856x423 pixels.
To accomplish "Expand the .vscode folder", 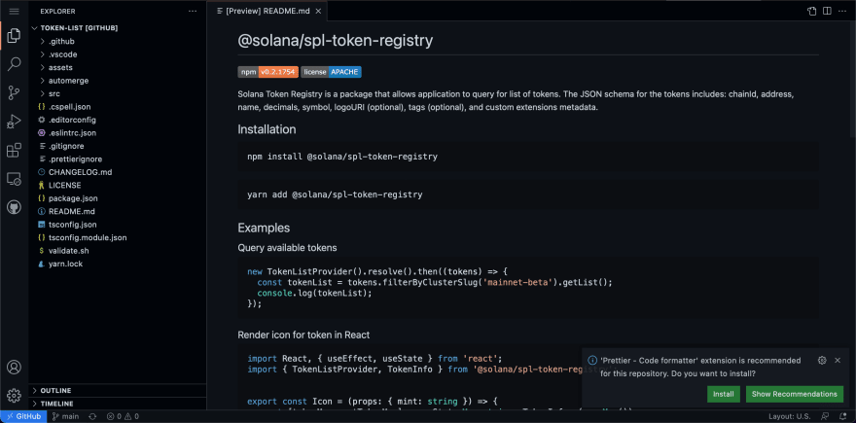I will click(x=118, y=54).
